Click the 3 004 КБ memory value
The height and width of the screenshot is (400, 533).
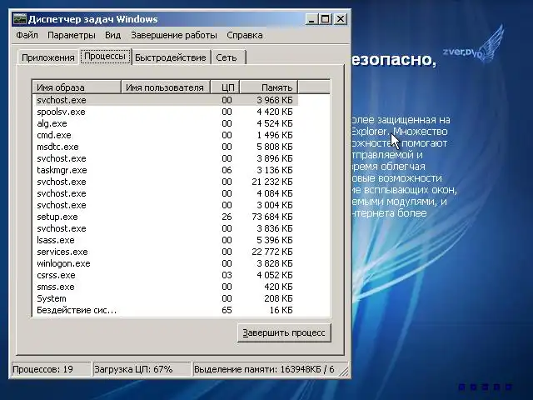[x=274, y=205]
